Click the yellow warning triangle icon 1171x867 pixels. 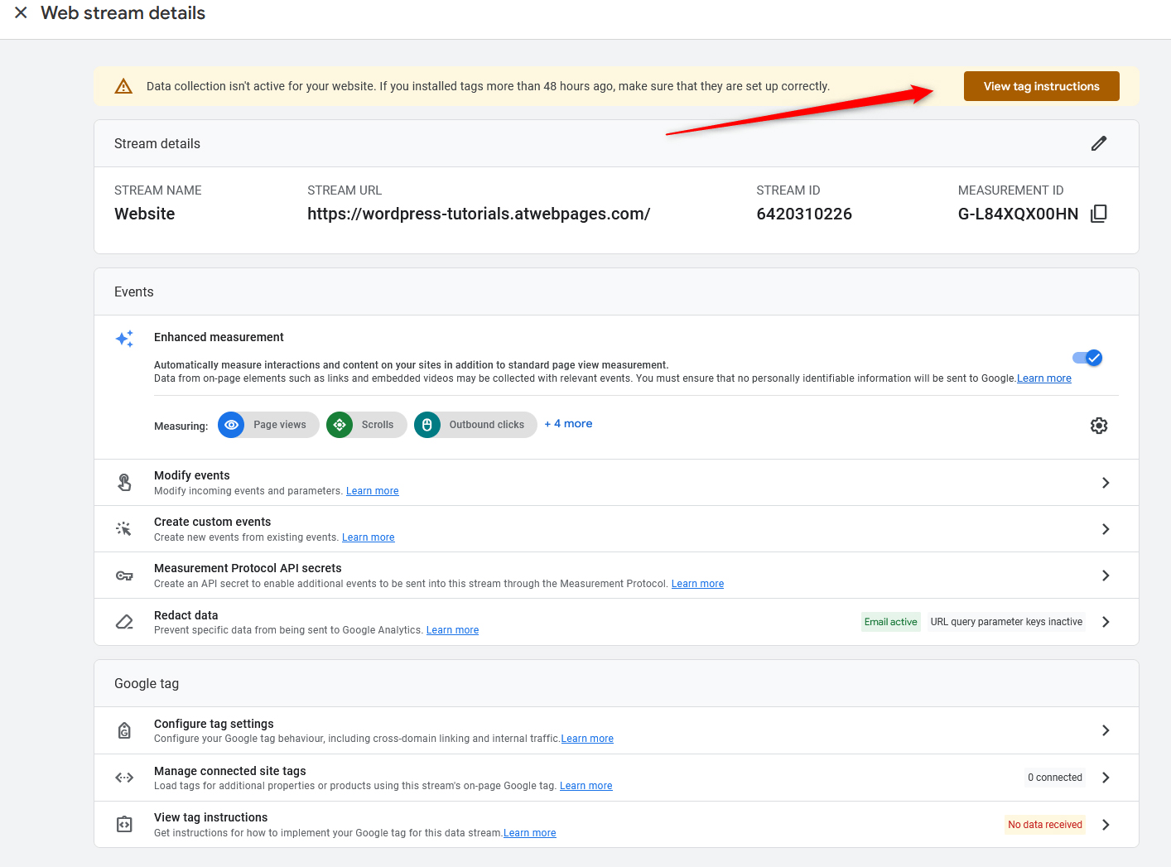pyautogui.click(x=123, y=85)
